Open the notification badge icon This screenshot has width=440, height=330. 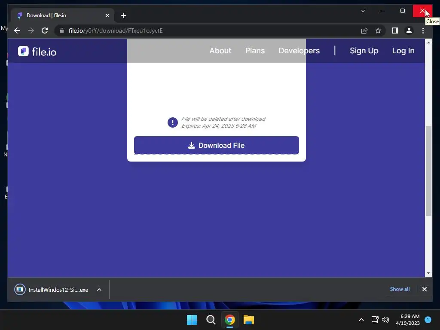(428, 320)
